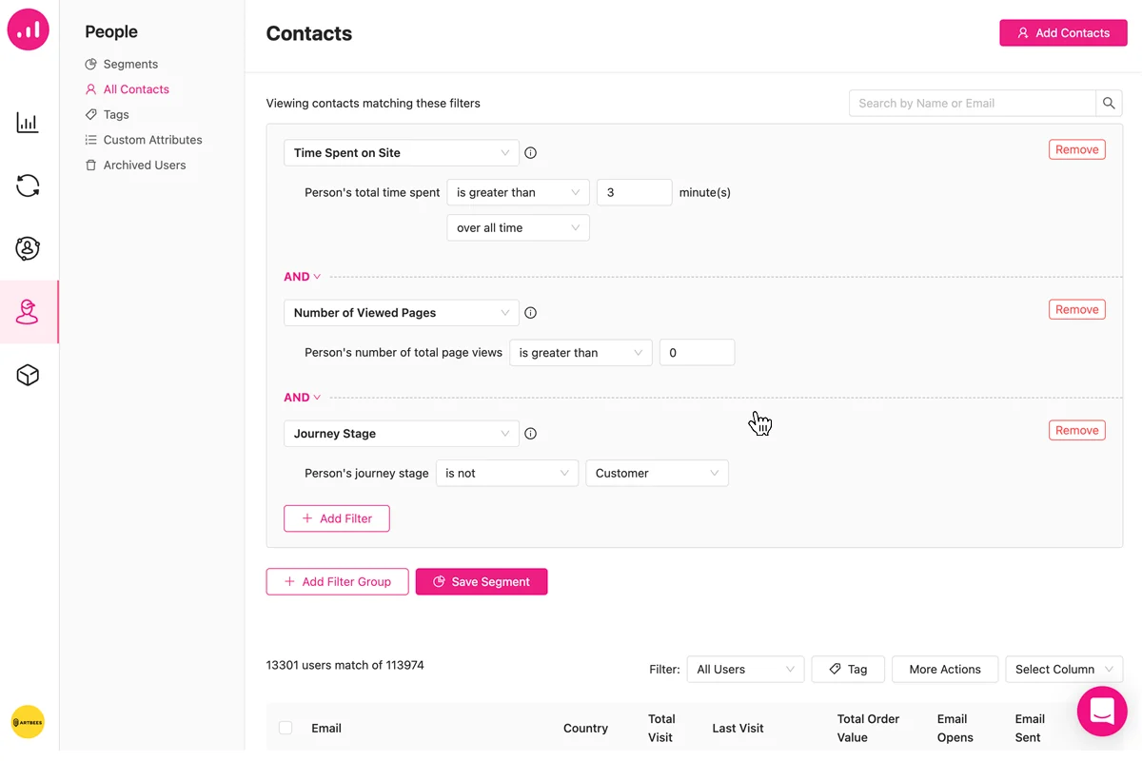The image size is (1142, 761).
Task: Open the 'is not' condition dropdown
Action: pos(507,474)
